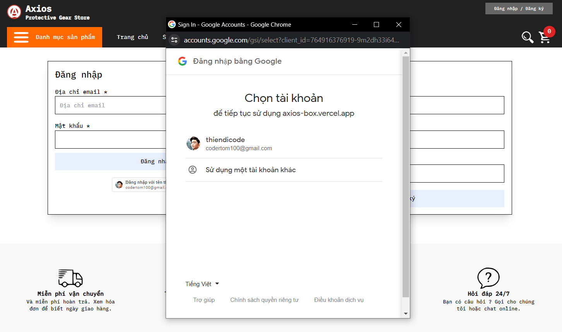This screenshot has width=562, height=332.
Task: Open the Trợ giúp link
Action: click(204, 300)
